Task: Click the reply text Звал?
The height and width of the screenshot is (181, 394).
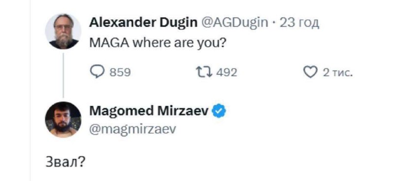Action: [x=65, y=163]
